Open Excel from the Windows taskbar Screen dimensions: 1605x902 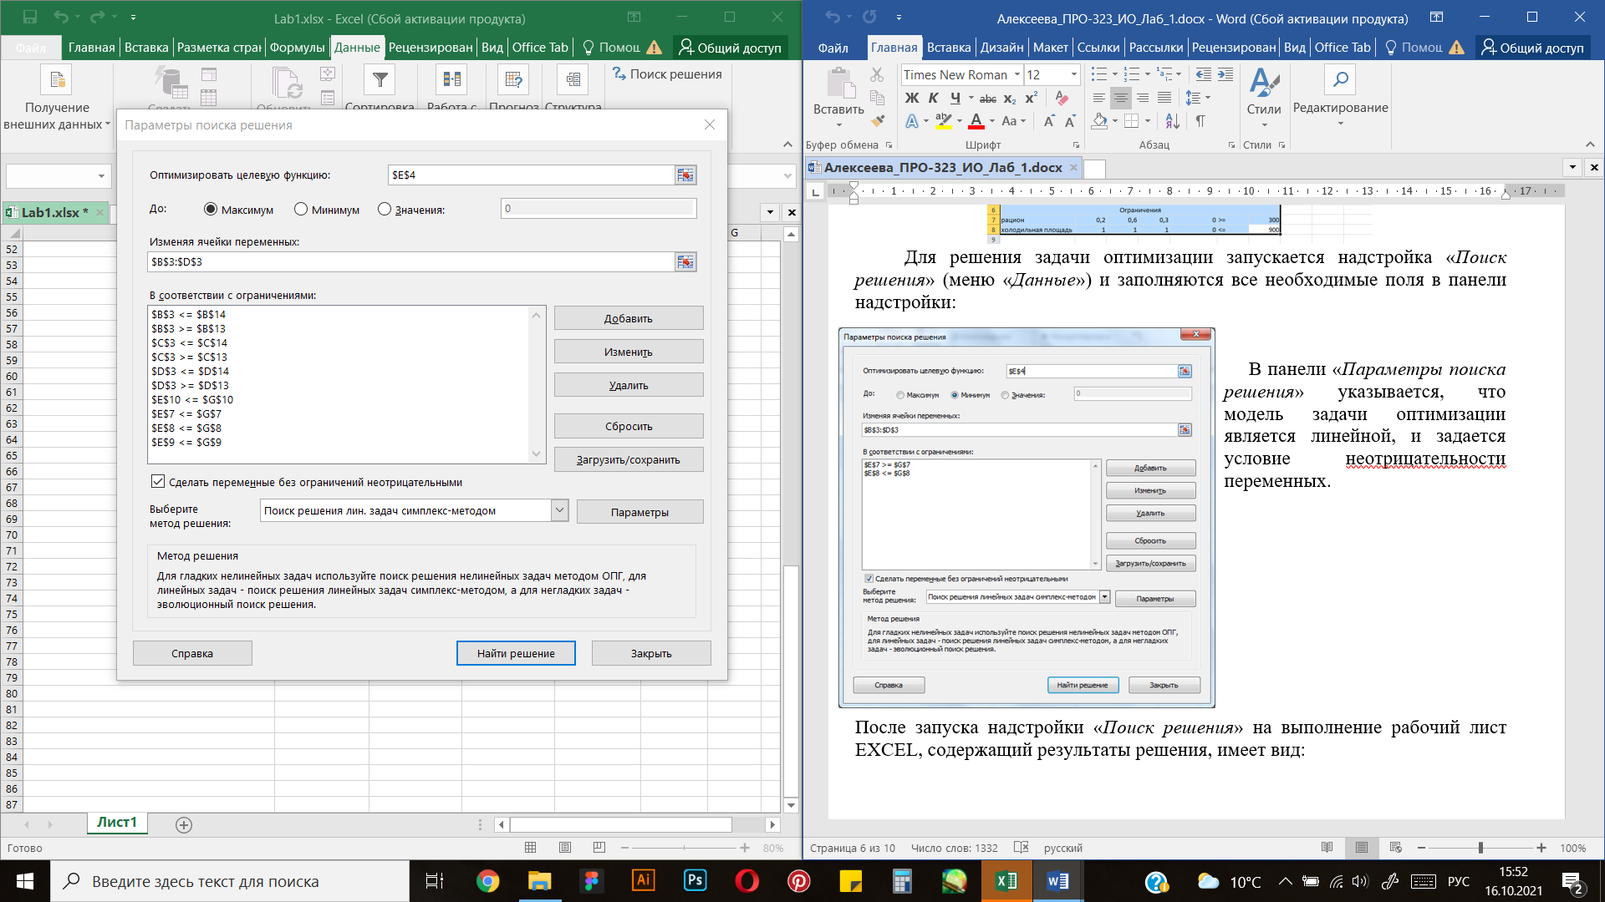(x=1006, y=881)
